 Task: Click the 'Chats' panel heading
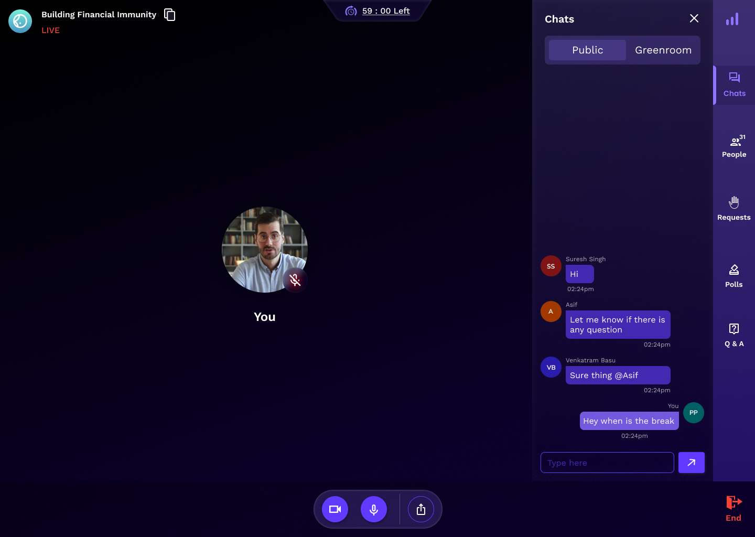559,19
